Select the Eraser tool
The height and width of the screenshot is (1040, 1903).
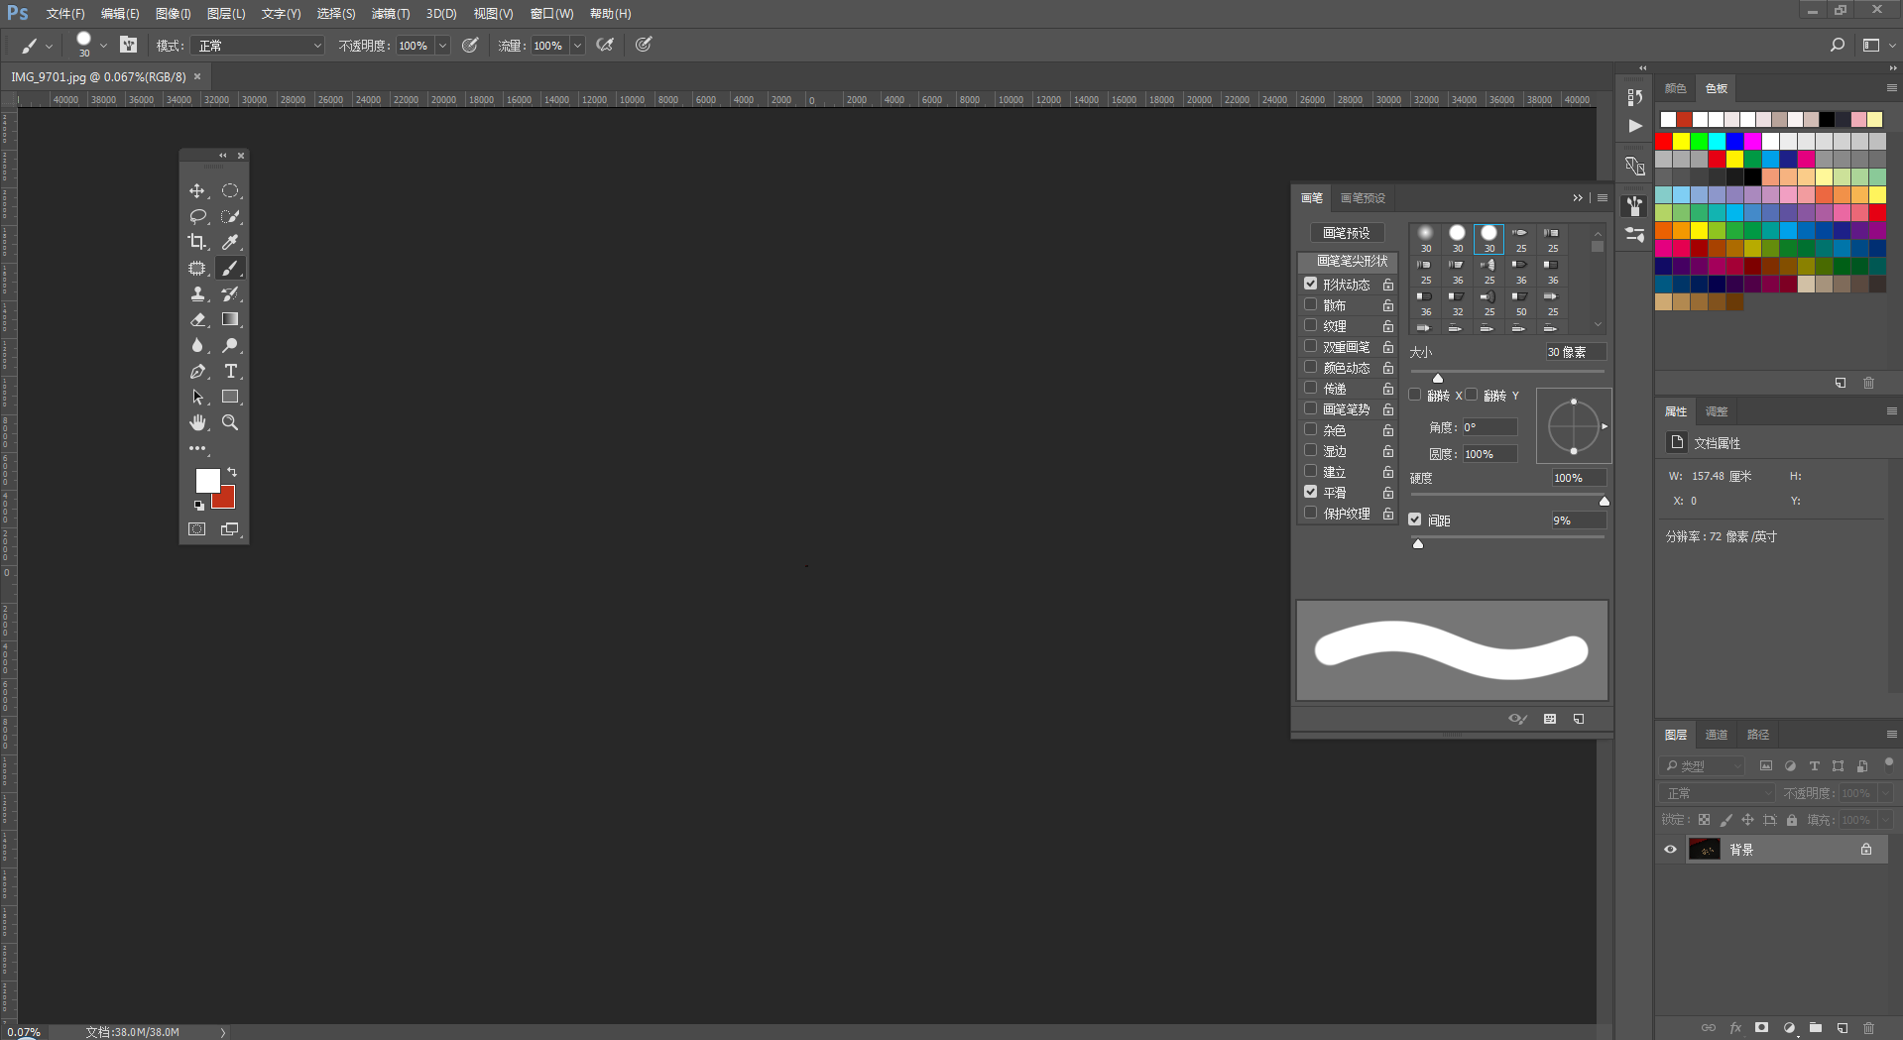click(x=197, y=319)
